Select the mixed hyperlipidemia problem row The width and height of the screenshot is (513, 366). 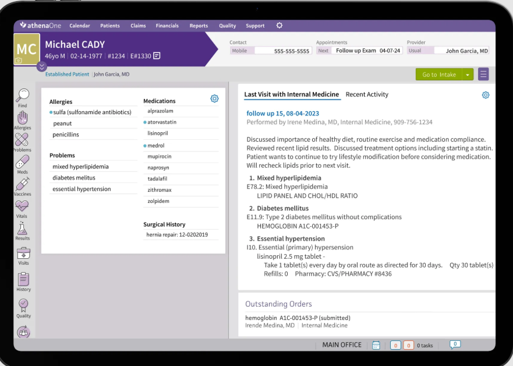93,166
